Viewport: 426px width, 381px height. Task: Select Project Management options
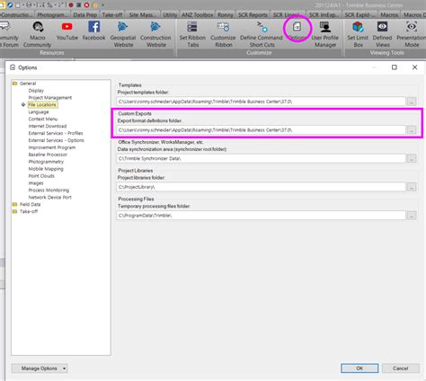[50, 98]
